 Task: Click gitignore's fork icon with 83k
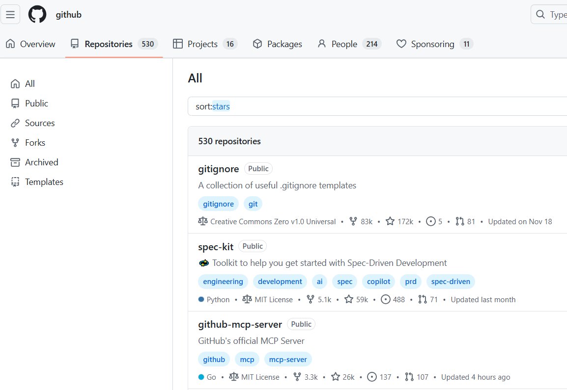(353, 221)
